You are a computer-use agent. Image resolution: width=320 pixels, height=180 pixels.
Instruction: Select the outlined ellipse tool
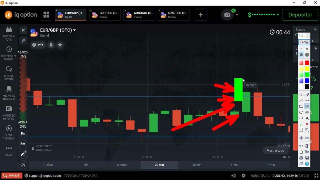[301, 112]
